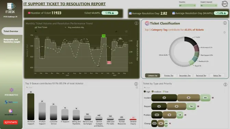Screen dimensions: 230x129
Task: Toggle the high priority legend item
Action: [147, 92]
